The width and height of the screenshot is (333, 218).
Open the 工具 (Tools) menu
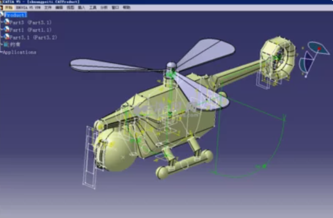point(92,7)
